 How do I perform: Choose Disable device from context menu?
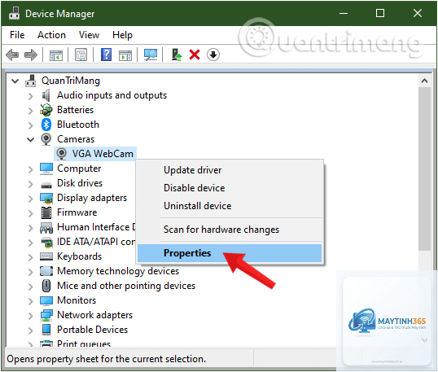click(230, 188)
